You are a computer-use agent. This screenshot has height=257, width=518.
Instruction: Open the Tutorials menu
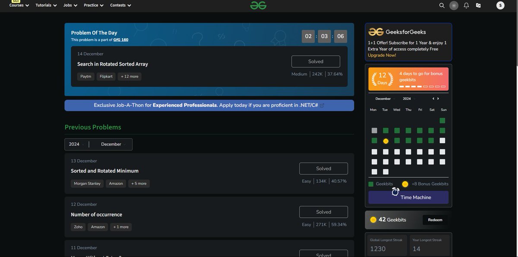tap(46, 5)
